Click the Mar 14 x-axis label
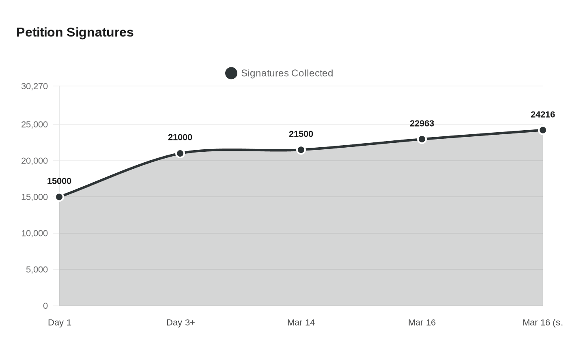 (x=301, y=323)
